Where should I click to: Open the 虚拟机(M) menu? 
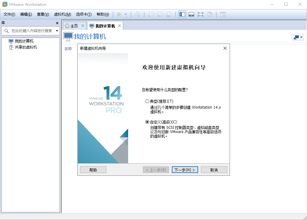(x=62, y=14)
